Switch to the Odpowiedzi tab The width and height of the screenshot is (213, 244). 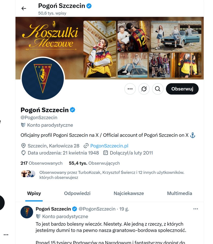tap(77, 193)
